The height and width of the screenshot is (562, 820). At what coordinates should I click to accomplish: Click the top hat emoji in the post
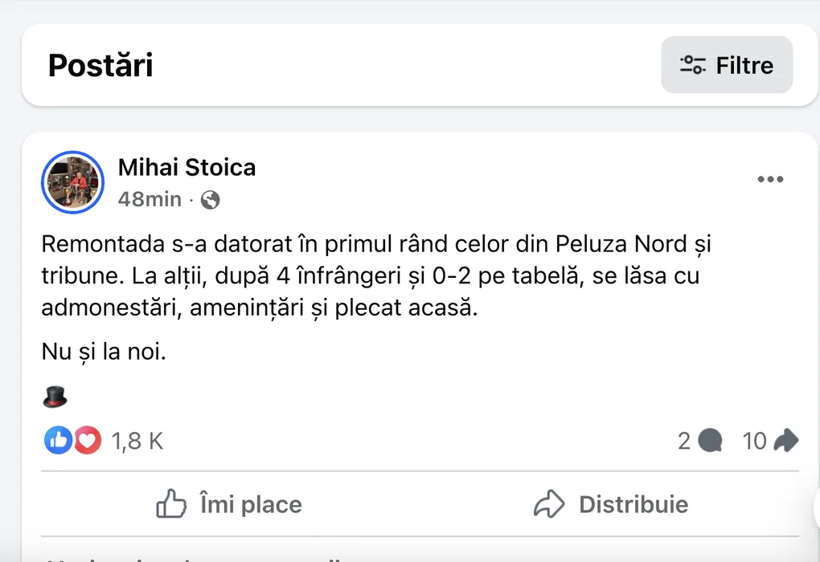click(x=55, y=397)
